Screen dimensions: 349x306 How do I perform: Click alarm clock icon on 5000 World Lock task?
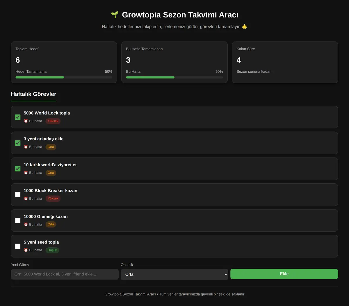tap(26, 121)
